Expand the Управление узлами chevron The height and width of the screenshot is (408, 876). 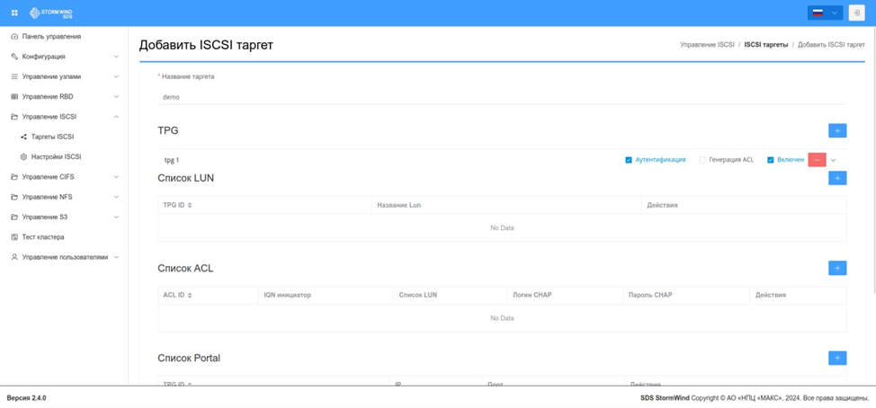[x=116, y=76]
